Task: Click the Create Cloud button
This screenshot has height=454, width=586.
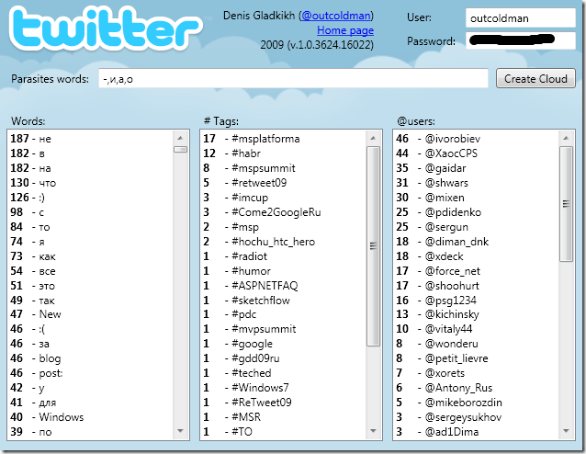Action: [x=535, y=78]
